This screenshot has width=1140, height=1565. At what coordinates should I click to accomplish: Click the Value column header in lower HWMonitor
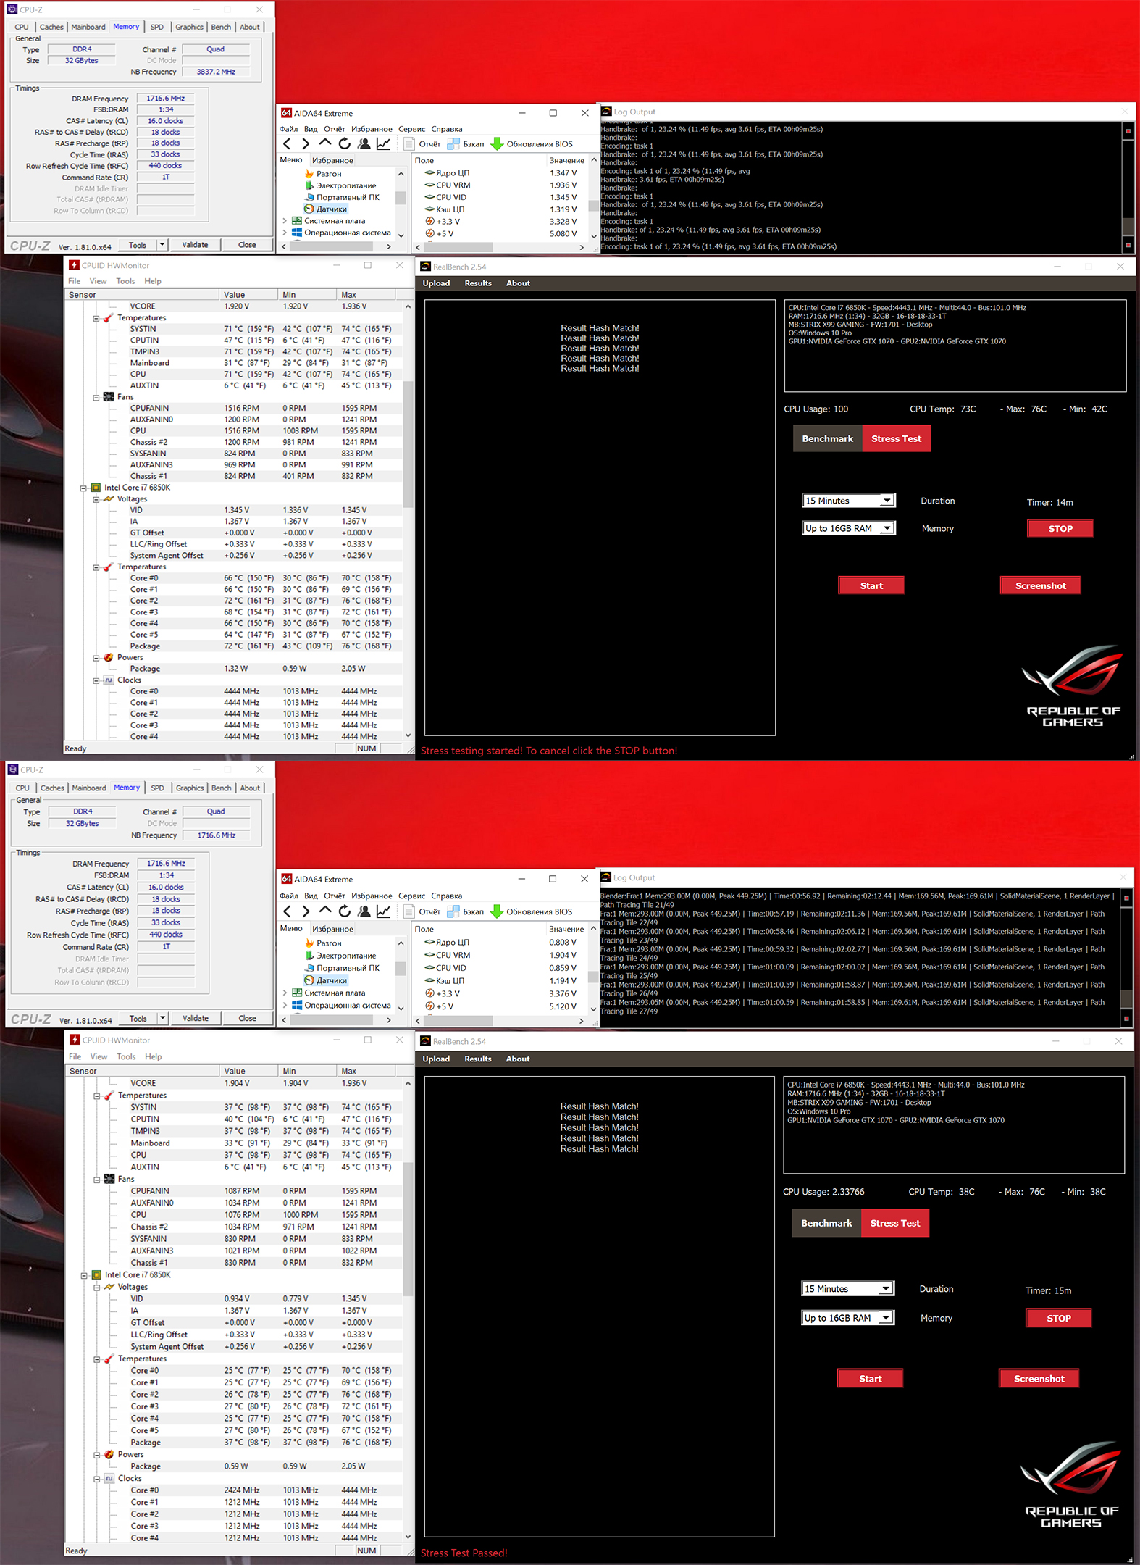point(249,1071)
